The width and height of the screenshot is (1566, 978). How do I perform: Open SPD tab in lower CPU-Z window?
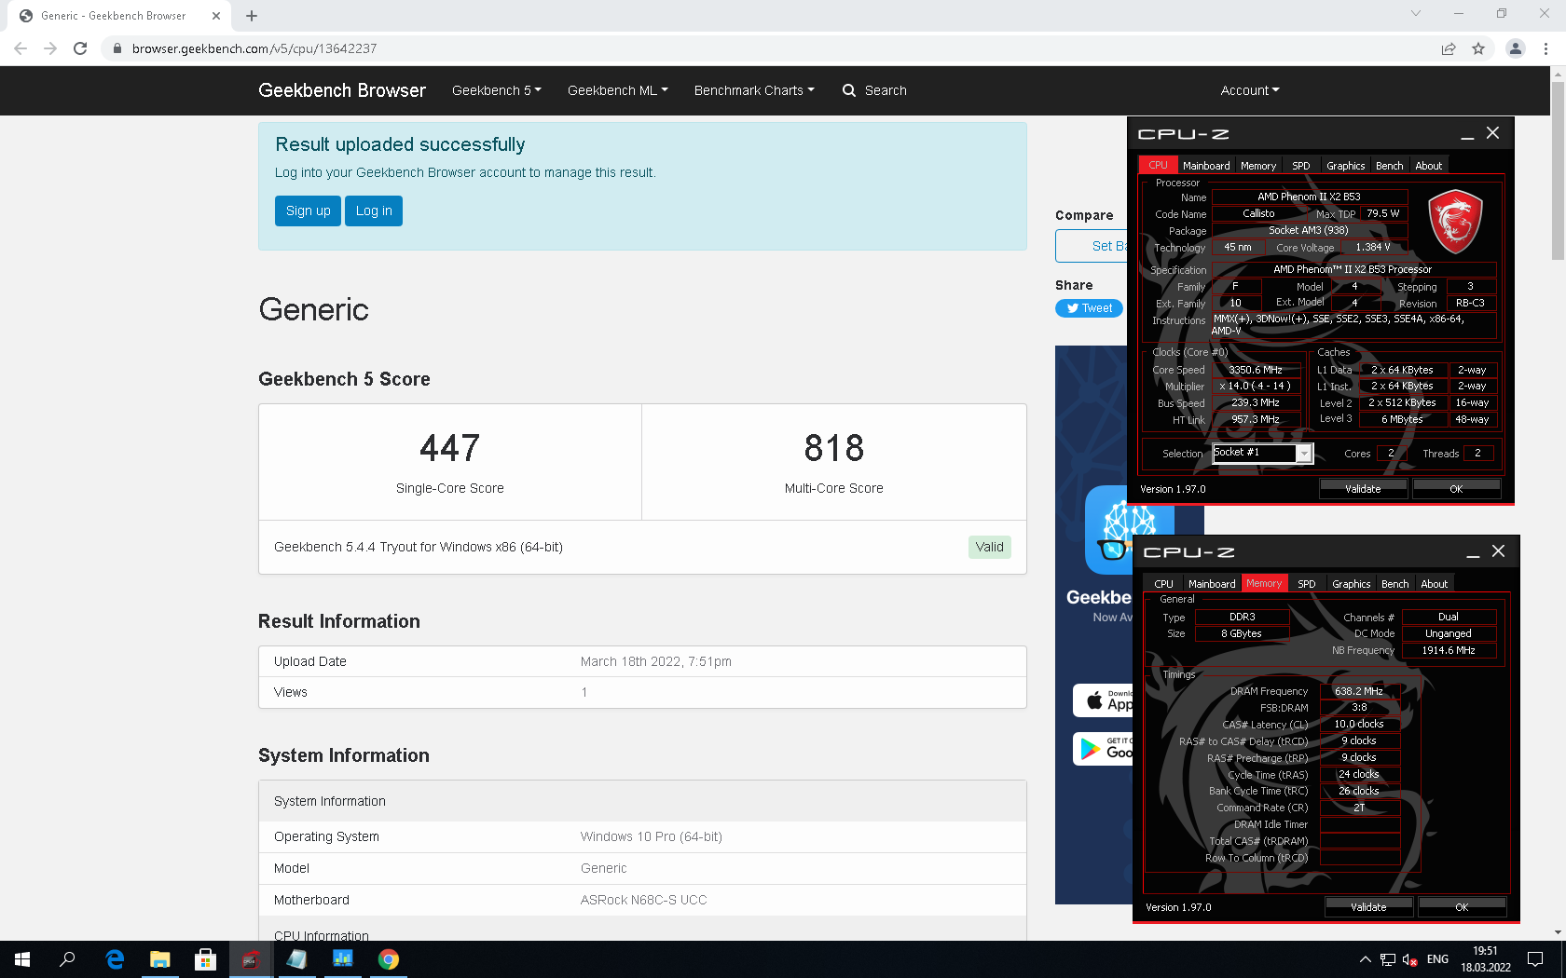point(1306,584)
